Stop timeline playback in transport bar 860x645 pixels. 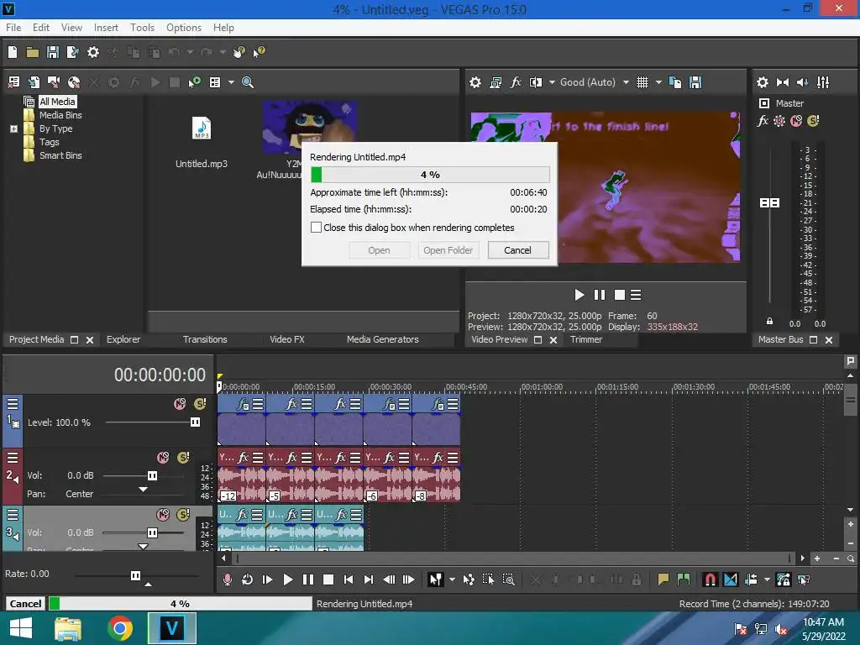pyautogui.click(x=328, y=579)
